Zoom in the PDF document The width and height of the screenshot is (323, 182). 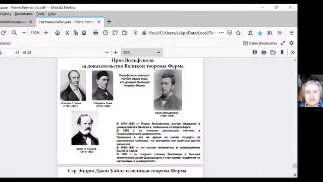coord(116,53)
